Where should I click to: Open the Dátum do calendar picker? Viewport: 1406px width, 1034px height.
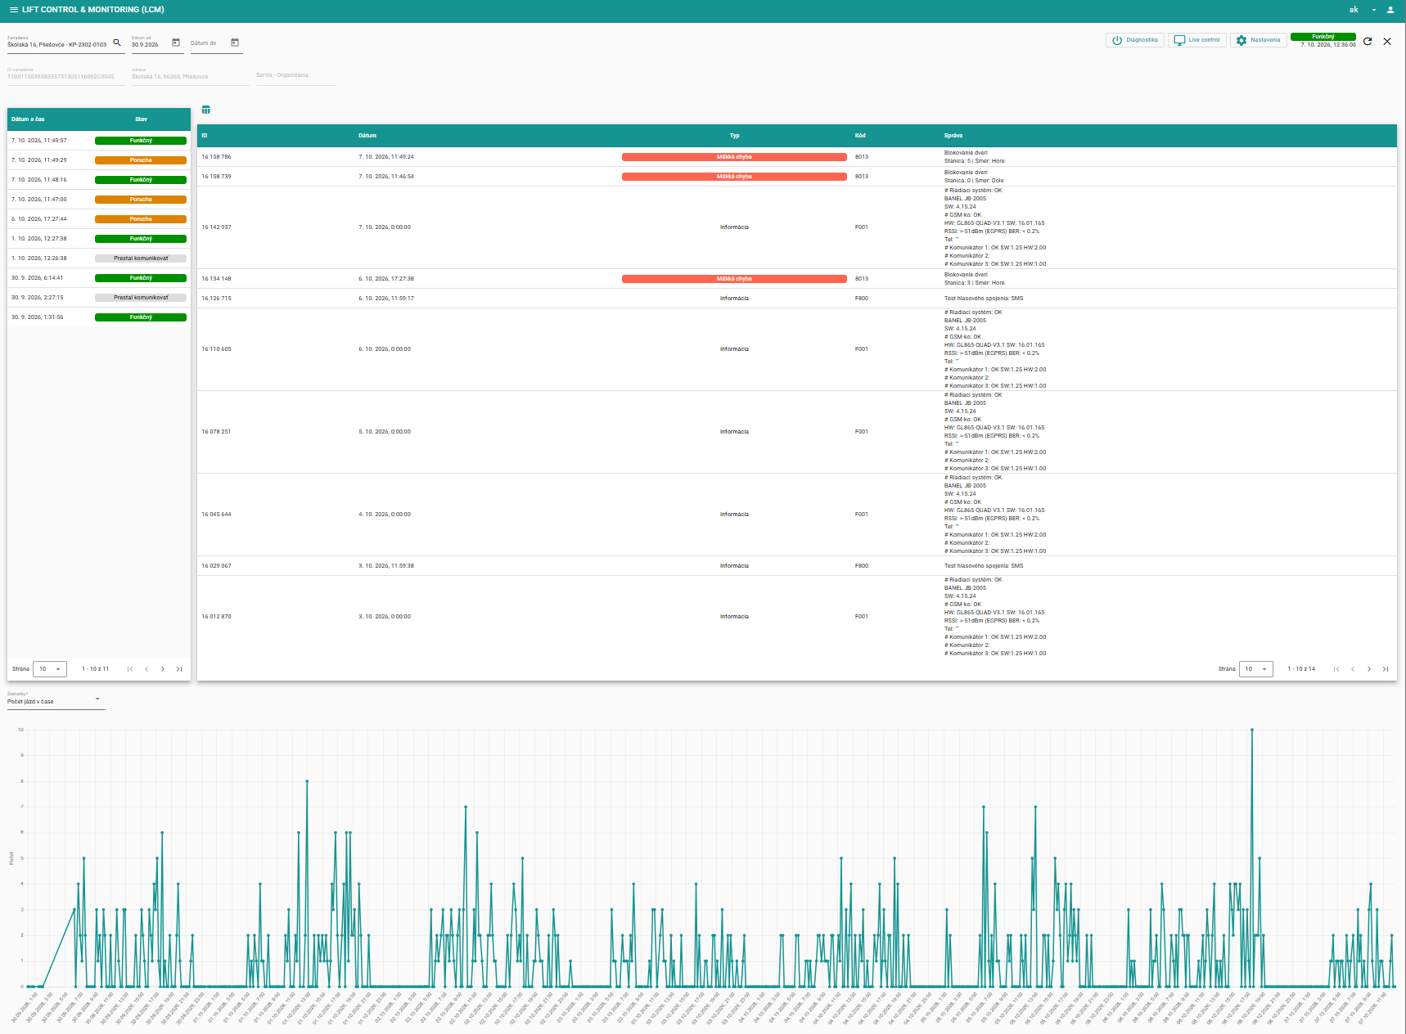point(235,43)
